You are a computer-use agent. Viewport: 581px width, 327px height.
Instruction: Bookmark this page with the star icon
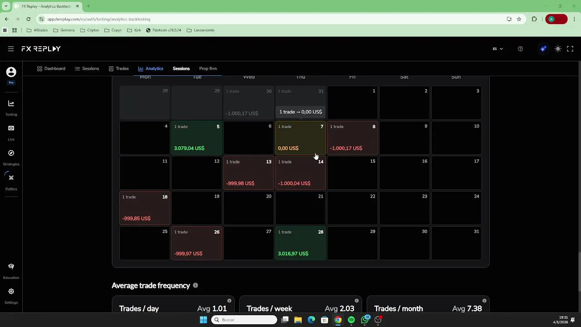tap(519, 19)
